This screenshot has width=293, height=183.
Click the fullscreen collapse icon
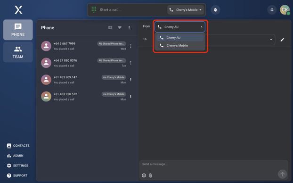[x=272, y=10]
